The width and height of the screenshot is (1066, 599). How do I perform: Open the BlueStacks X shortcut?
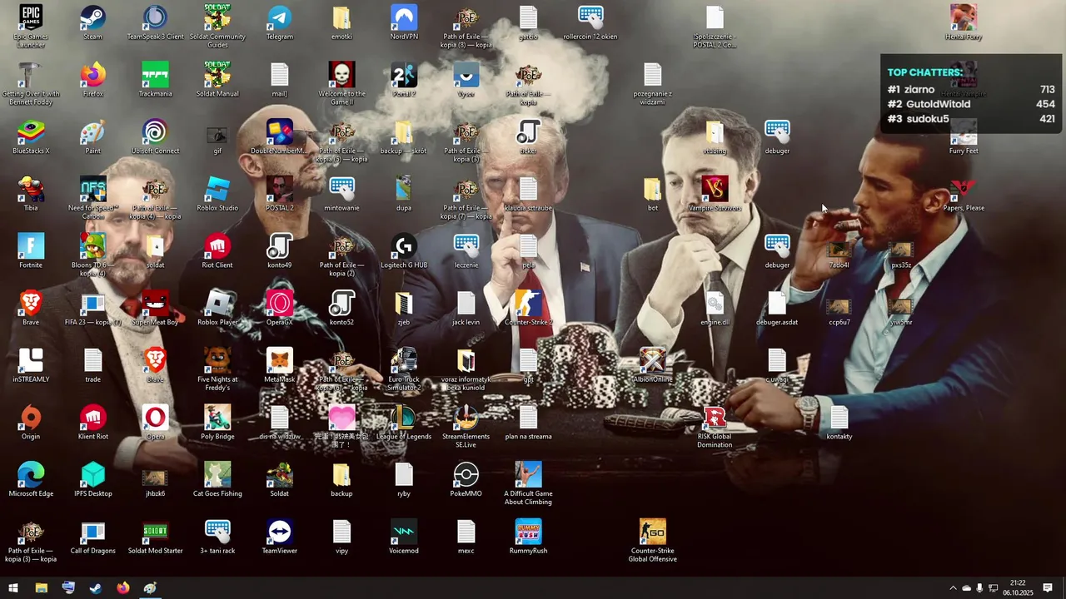click(31, 137)
